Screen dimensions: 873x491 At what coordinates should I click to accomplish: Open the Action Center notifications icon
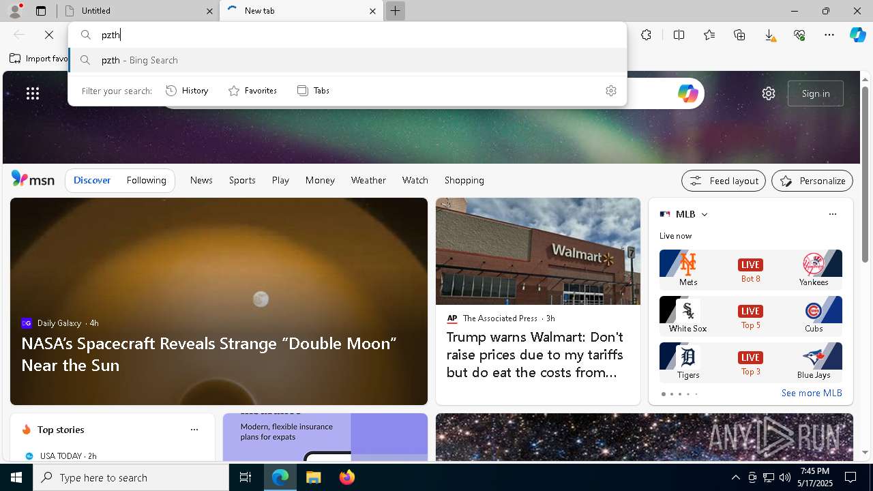850,477
